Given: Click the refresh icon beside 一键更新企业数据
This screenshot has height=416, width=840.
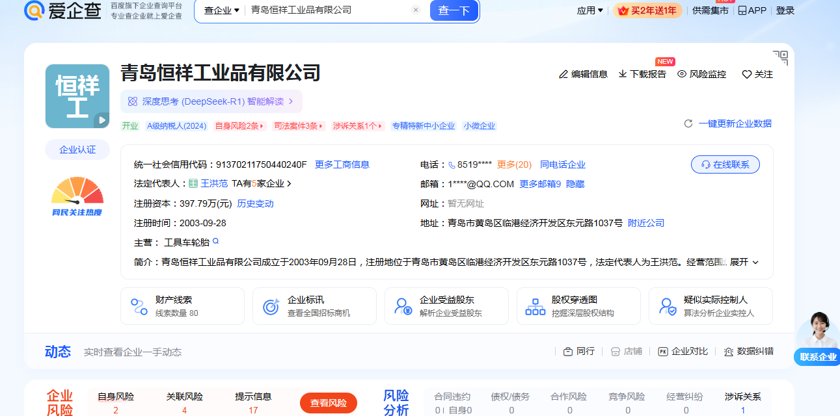Looking at the screenshot, I should pyautogui.click(x=688, y=123).
